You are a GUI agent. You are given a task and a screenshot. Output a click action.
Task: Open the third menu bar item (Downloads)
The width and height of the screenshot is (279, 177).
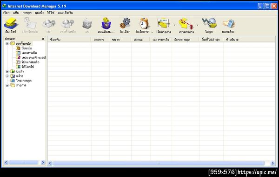[27, 13]
